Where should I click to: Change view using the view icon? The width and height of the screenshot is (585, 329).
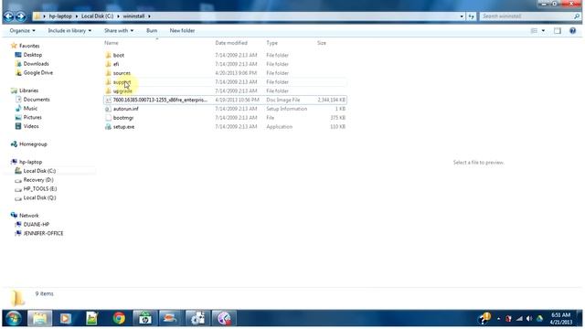click(x=534, y=31)
